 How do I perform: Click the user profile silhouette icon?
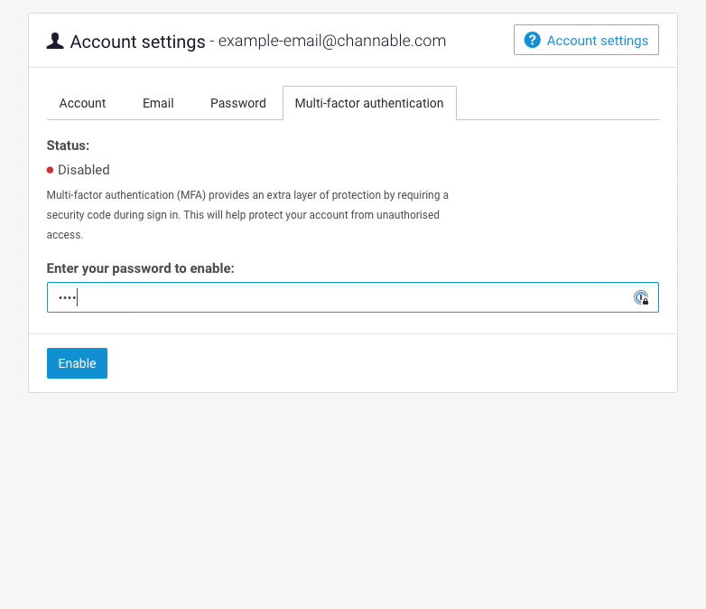pyautogui.click(x=55, y=41)
